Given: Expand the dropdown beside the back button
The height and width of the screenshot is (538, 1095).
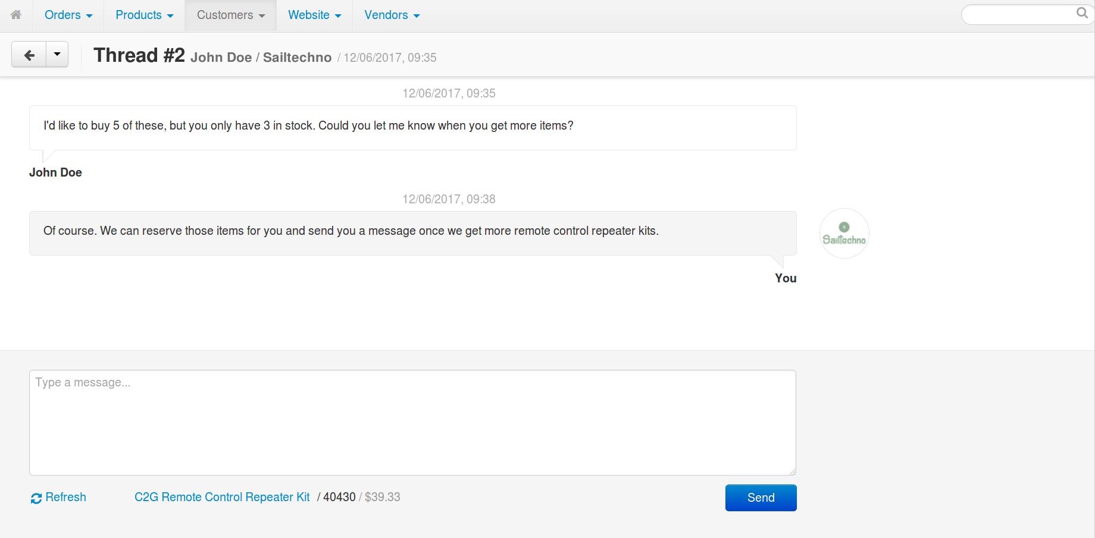Looking at the screenshot, I should 57,55.
